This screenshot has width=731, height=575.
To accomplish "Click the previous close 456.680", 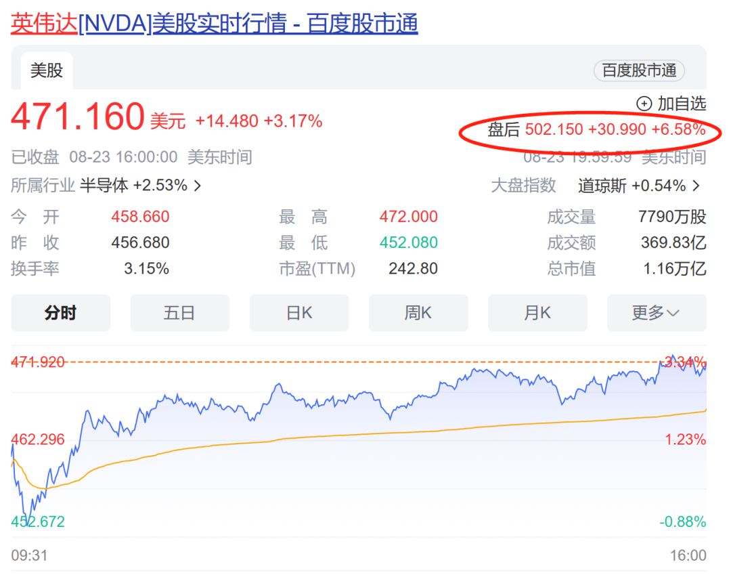I will point(140,242).
